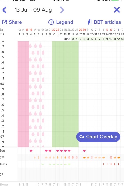Select the 13 Jul - 09 Aug date range
The height and width of the screenshot is (186, 124).
coord(33,10)
